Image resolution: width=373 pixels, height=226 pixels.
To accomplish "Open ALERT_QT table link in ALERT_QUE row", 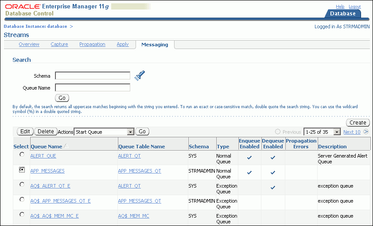I will [x=129, y=156].
